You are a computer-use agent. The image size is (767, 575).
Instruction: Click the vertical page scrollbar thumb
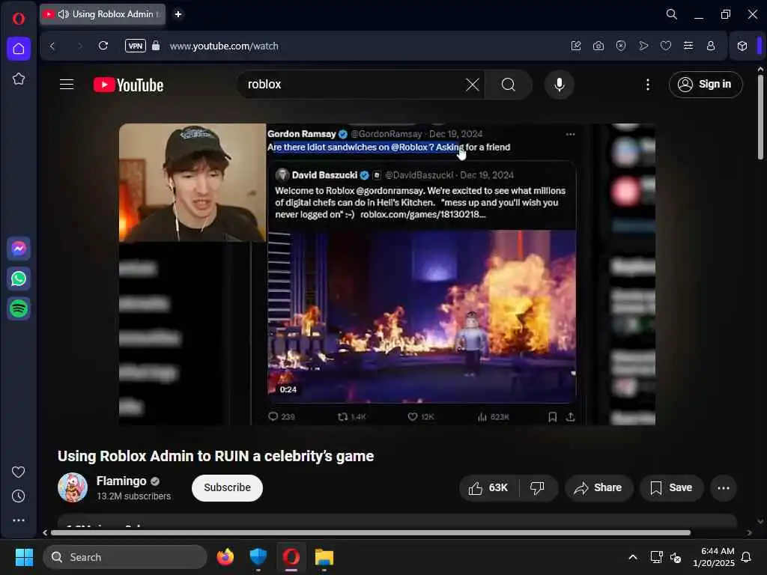[760, 118]
